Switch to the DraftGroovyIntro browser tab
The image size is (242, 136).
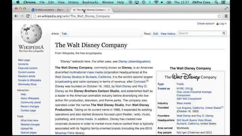pyautogui.click(x=50, y=10)
